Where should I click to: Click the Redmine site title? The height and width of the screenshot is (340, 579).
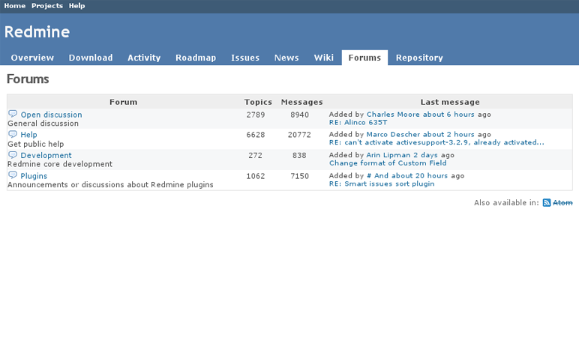37,31
